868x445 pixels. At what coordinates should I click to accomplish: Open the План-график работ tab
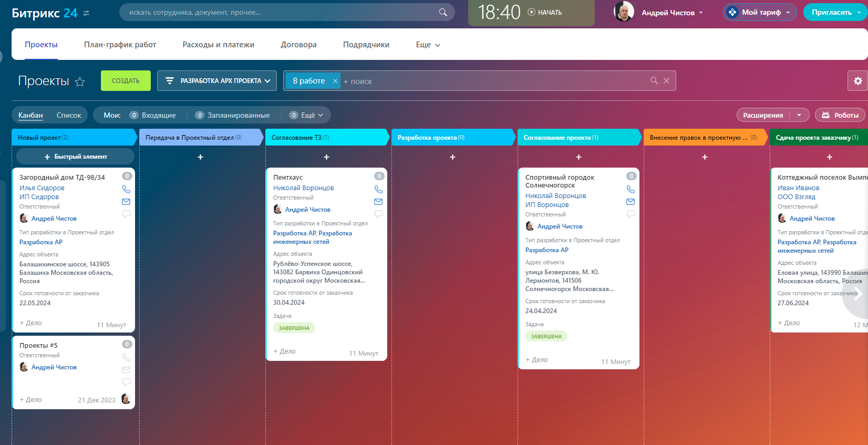(120, 45)
